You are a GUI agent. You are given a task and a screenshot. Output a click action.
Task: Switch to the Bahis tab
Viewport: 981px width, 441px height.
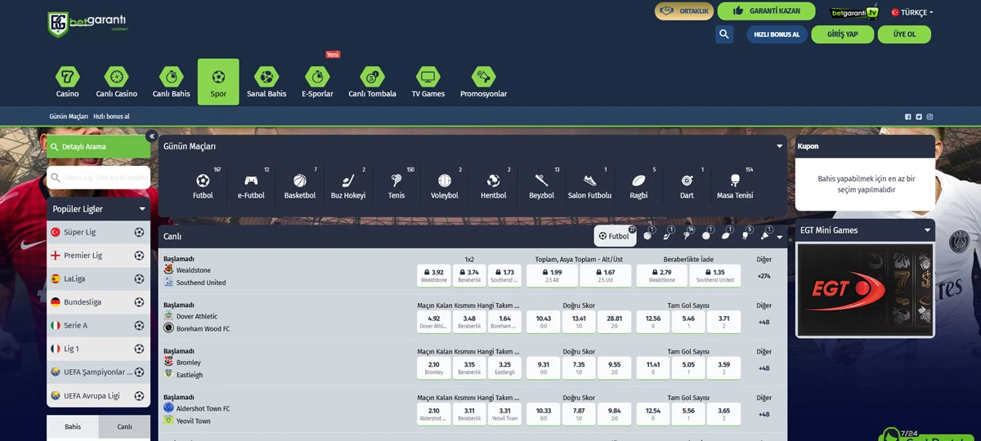[x=73, y=426]
